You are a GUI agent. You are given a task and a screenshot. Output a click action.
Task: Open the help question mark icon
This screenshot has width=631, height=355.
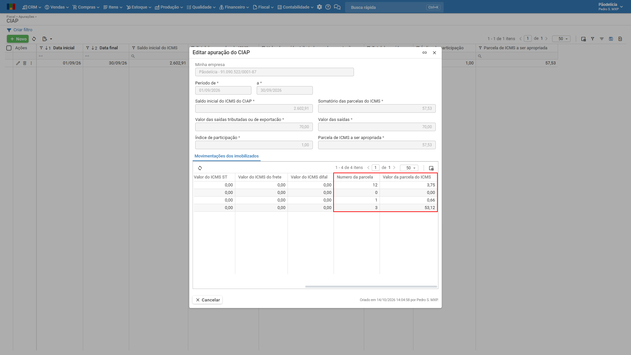(328, 7)
